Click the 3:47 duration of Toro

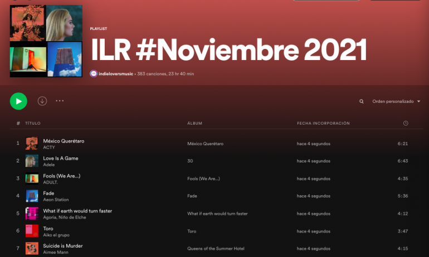(x=403, y=231)
